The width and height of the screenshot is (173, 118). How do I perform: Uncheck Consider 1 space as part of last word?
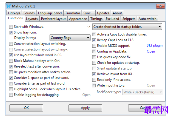(x=11, y=78)
